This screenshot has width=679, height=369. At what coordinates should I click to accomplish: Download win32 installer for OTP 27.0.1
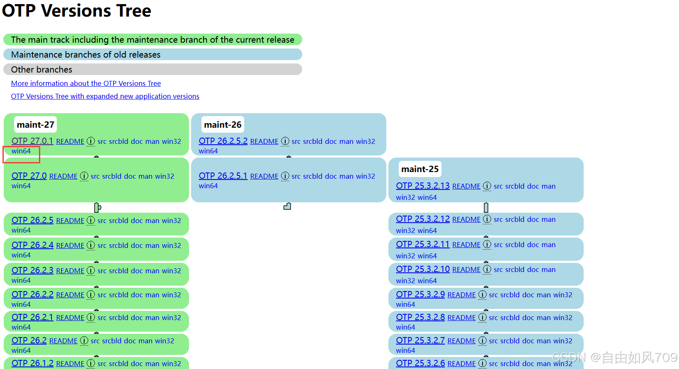point(172,141)
